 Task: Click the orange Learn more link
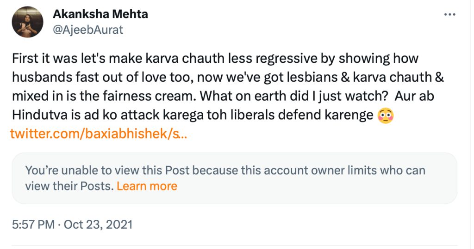(147, 186)
